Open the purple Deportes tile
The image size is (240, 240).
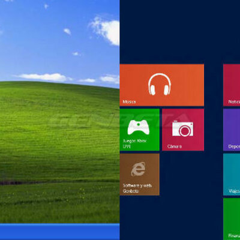(232, 130)
